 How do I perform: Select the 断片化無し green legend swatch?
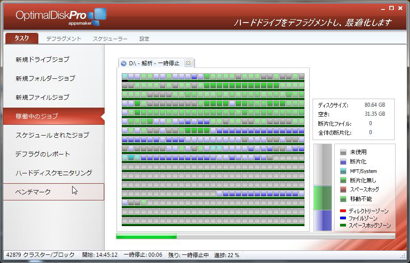(343, 180)
